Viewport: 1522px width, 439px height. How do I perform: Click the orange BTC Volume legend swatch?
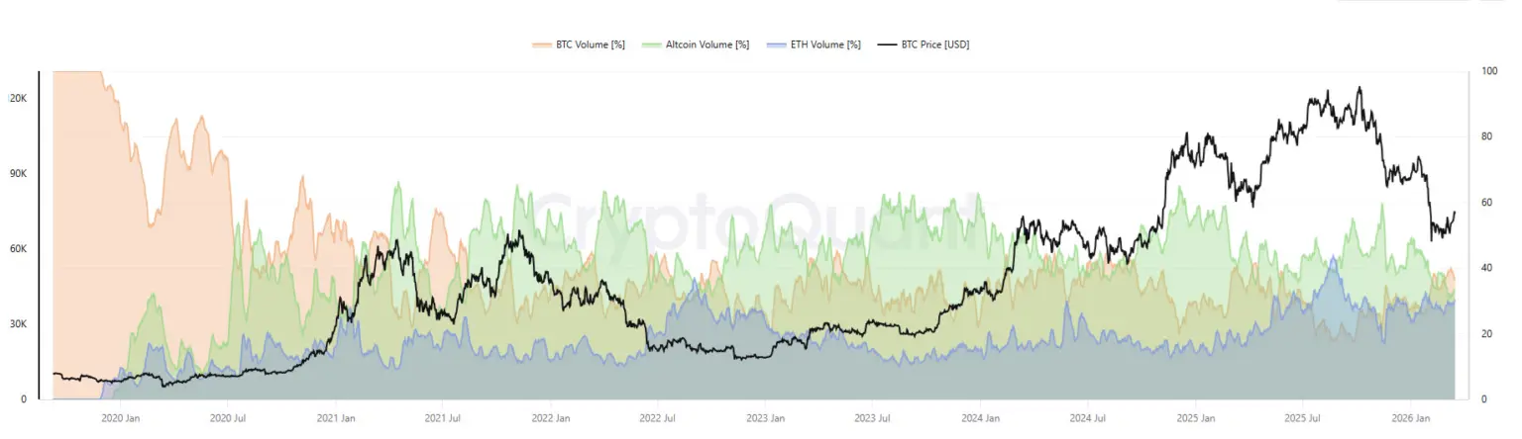(x=542, y=44)
